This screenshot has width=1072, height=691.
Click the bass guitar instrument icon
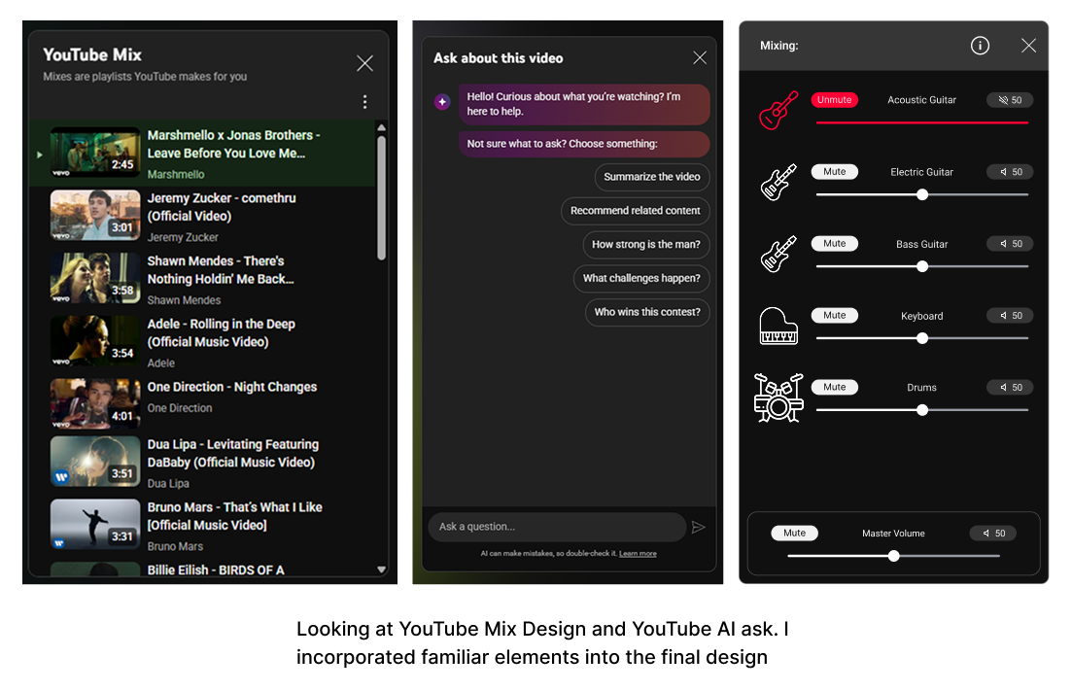click(778, 254)
